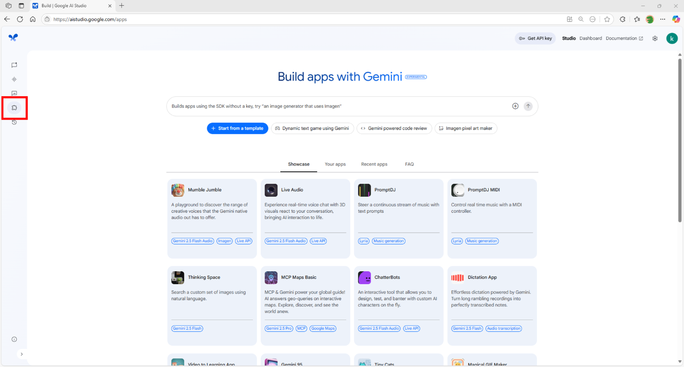This screenshot has width=684, height=367.
Task: Click the Google Maps tag on MCP Maps card
Action: coord(323,328)
